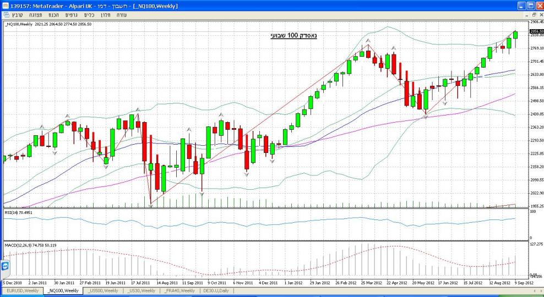The image size is (544, 297).
Task: Switch to the _US500,Weekly chart tab
Action: click(x=104, y=290)
